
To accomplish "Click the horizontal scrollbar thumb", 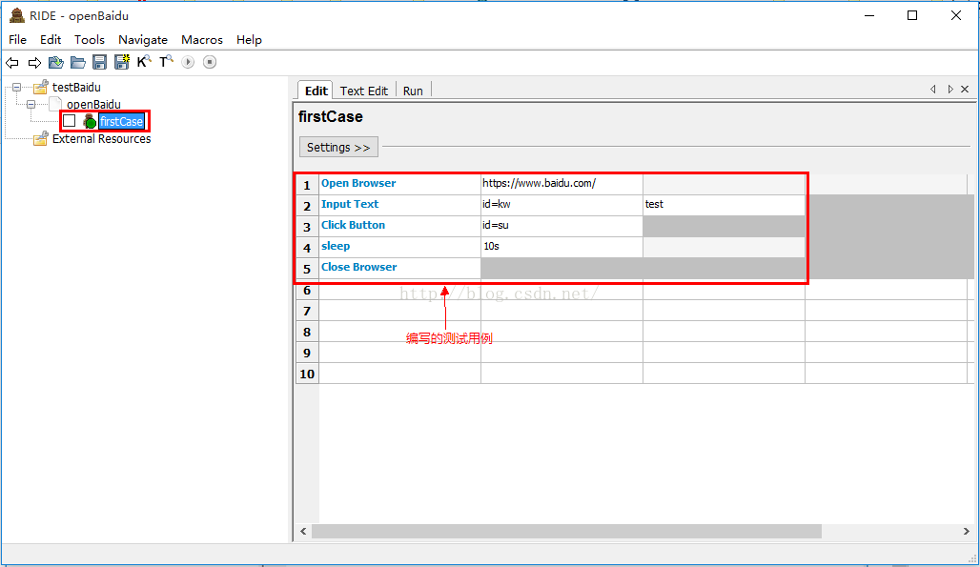I will coord(566,532).
